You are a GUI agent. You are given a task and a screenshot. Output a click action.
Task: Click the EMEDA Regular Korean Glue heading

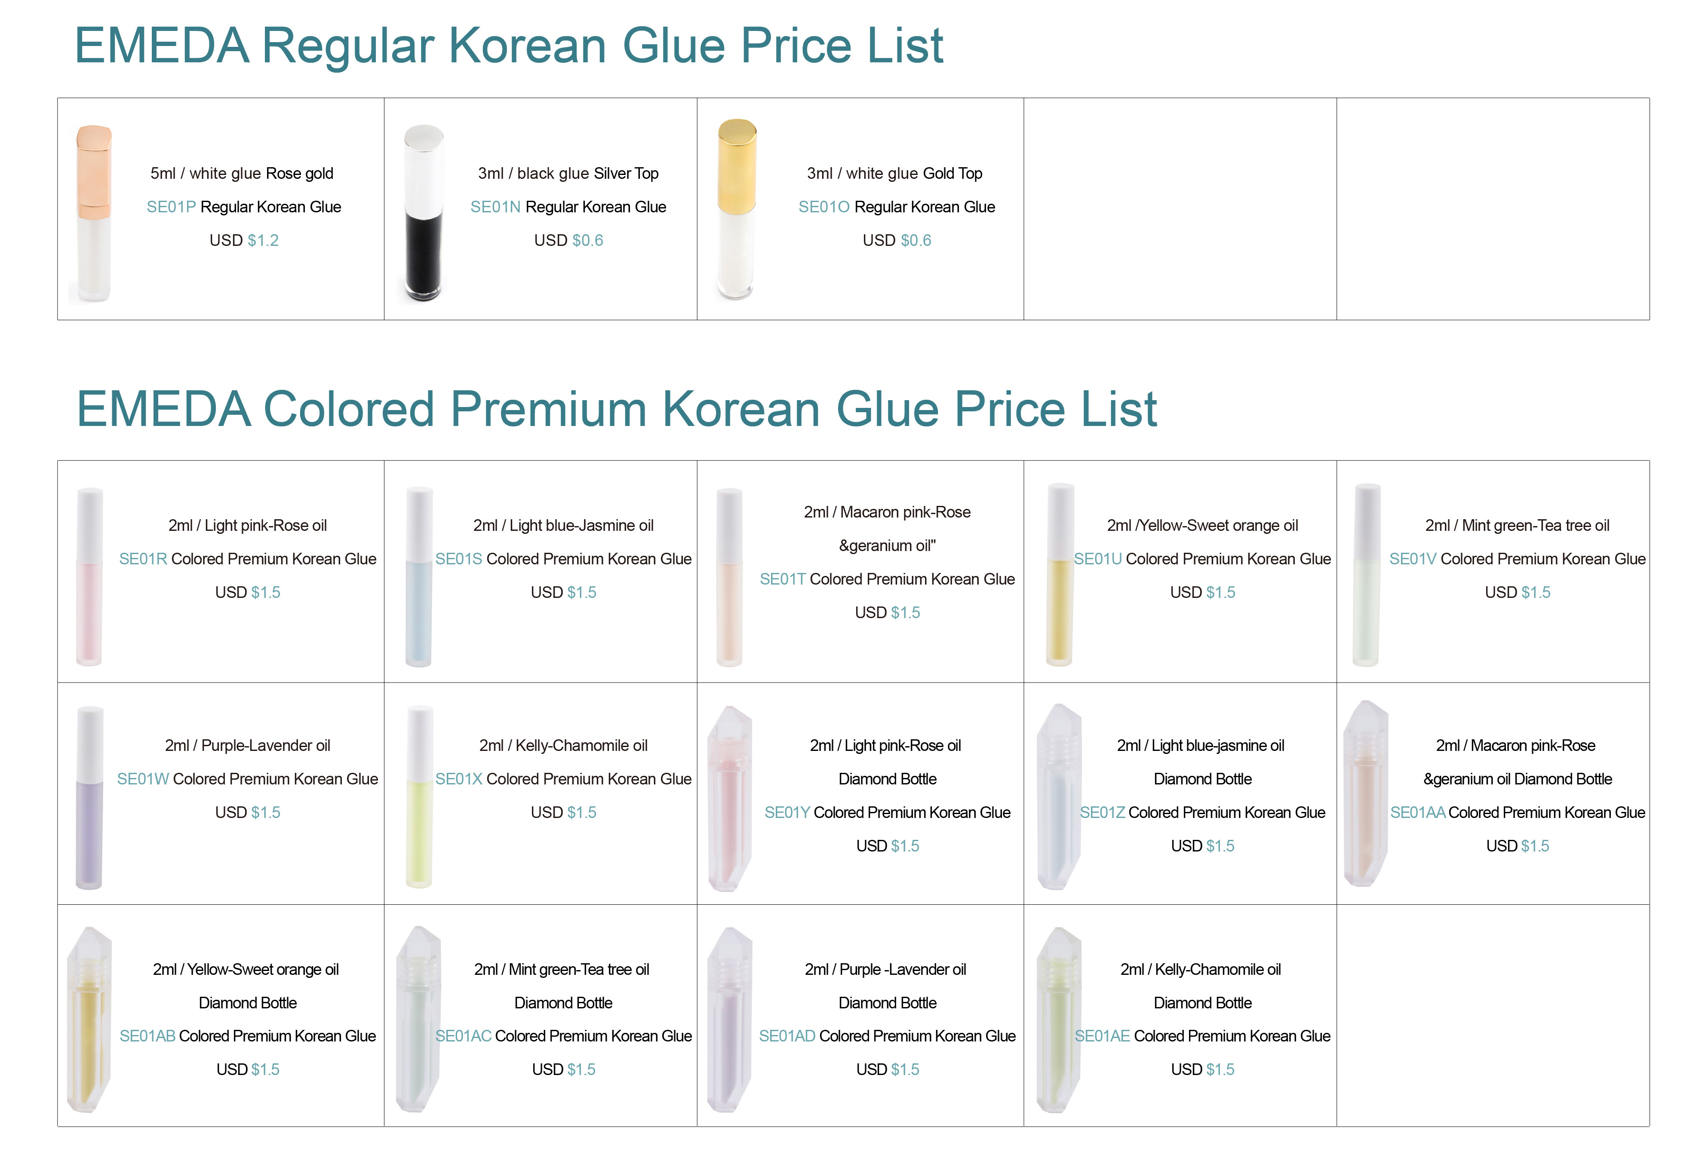(509, 46)
